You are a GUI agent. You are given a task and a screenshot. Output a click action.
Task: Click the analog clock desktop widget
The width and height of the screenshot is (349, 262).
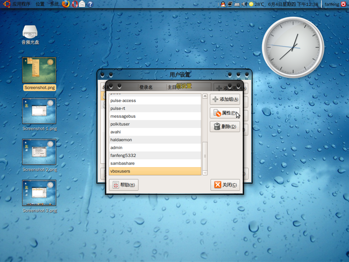point(293,47)
